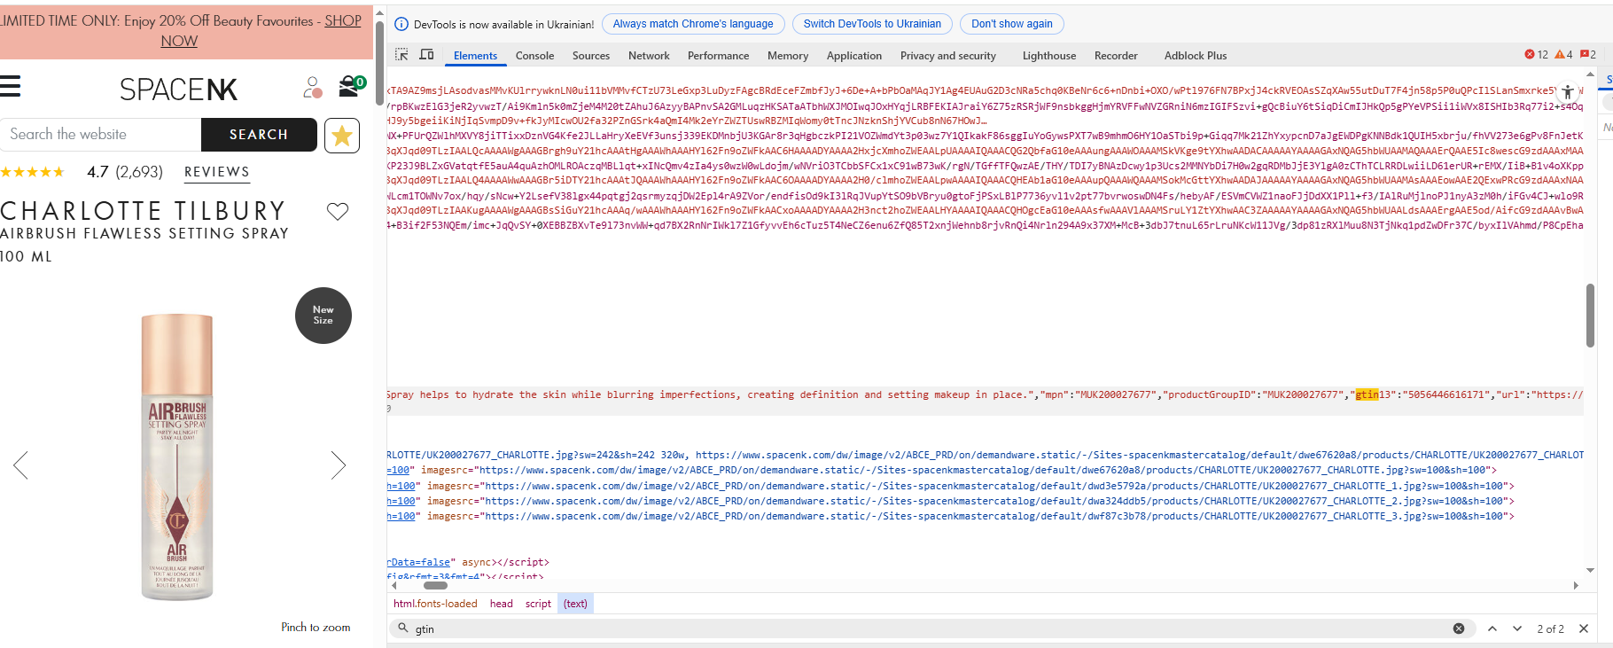Open the Performance tab
Viewport: 1613px width, 648px height.
click(x=718, y=56)
